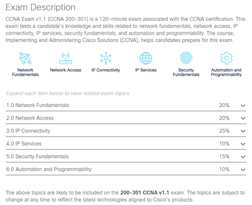
Task: Click the Security Fundamentals fingerprint icon
Action: (186, 58)
